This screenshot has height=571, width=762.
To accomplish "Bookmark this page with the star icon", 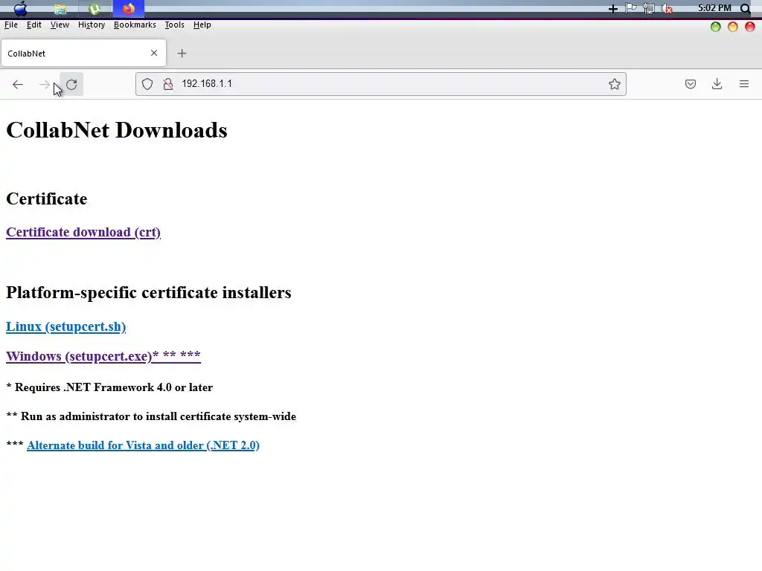I will point(614,84).
